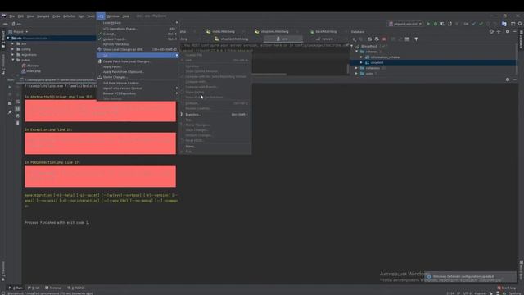Viewport: 524px width, 295px height.
Task: Open the Refactor menu
Action: coord(69,16)
